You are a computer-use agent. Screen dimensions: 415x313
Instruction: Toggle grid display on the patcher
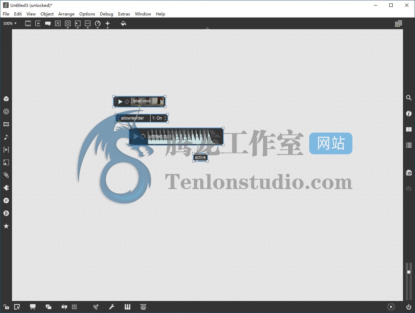click(x=74, y=307)
